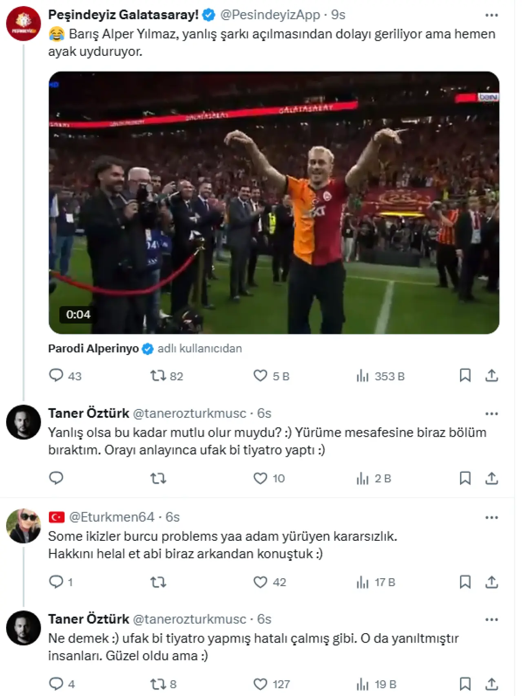Image resolution: width=522 pixels, height=696 pixels.
Task: Bookmark the @Eturkmen64 tweet
Action: 465,582
